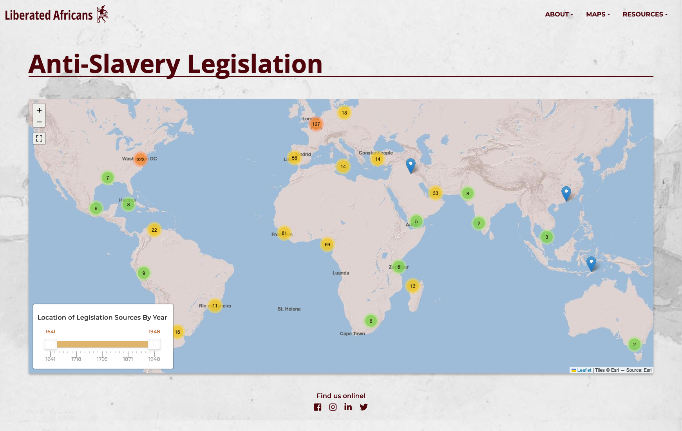Image resolution: width=682 pixels, height=431 pixels.
Task: Click the map zoom in button
Action: (x=39, y=110)
